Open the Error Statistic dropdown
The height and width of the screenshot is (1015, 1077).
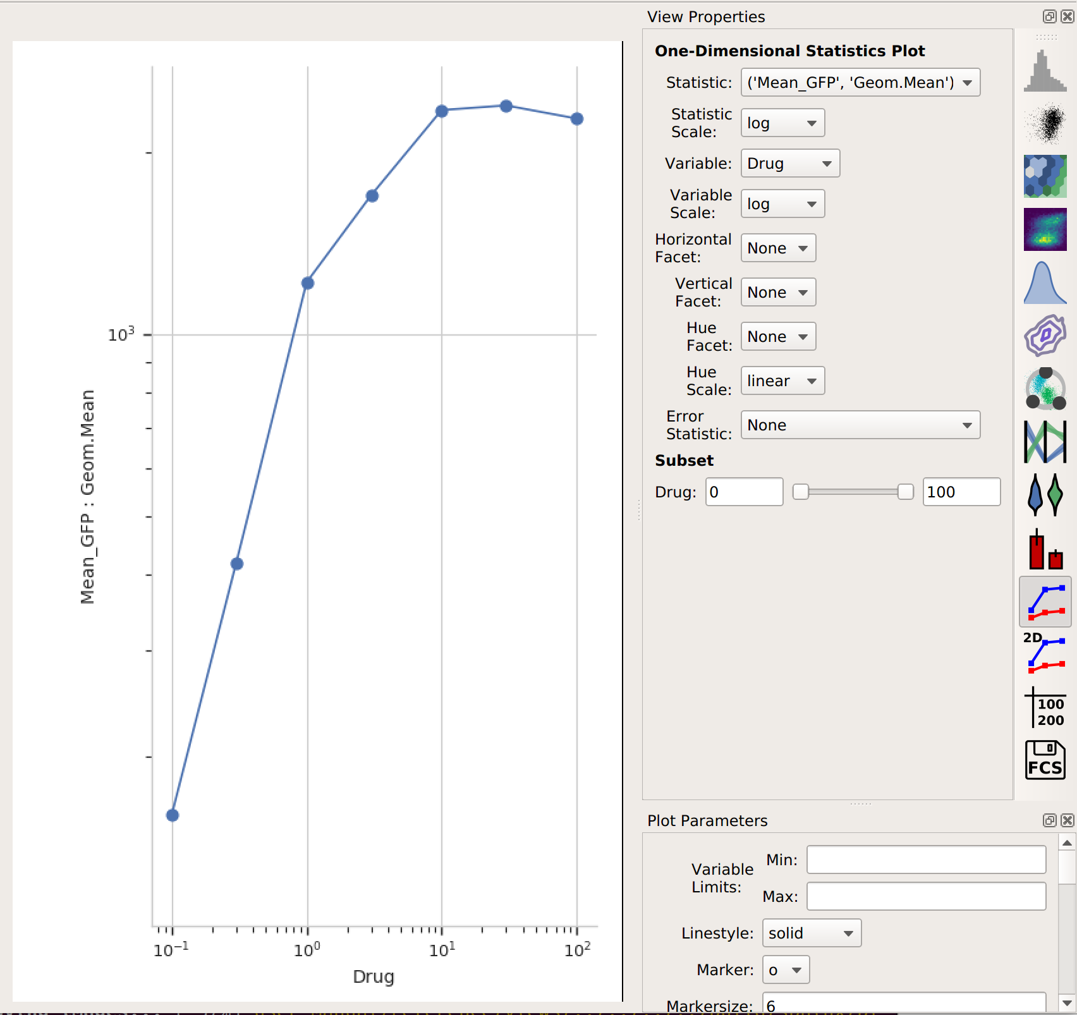tap(860, 425)
